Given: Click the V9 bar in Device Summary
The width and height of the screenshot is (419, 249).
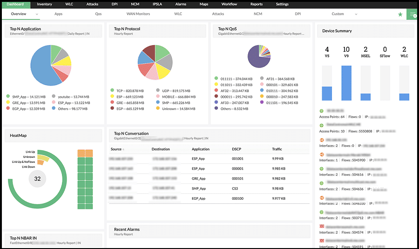Looking at the screenshot, I should click(x=346, y=83).
